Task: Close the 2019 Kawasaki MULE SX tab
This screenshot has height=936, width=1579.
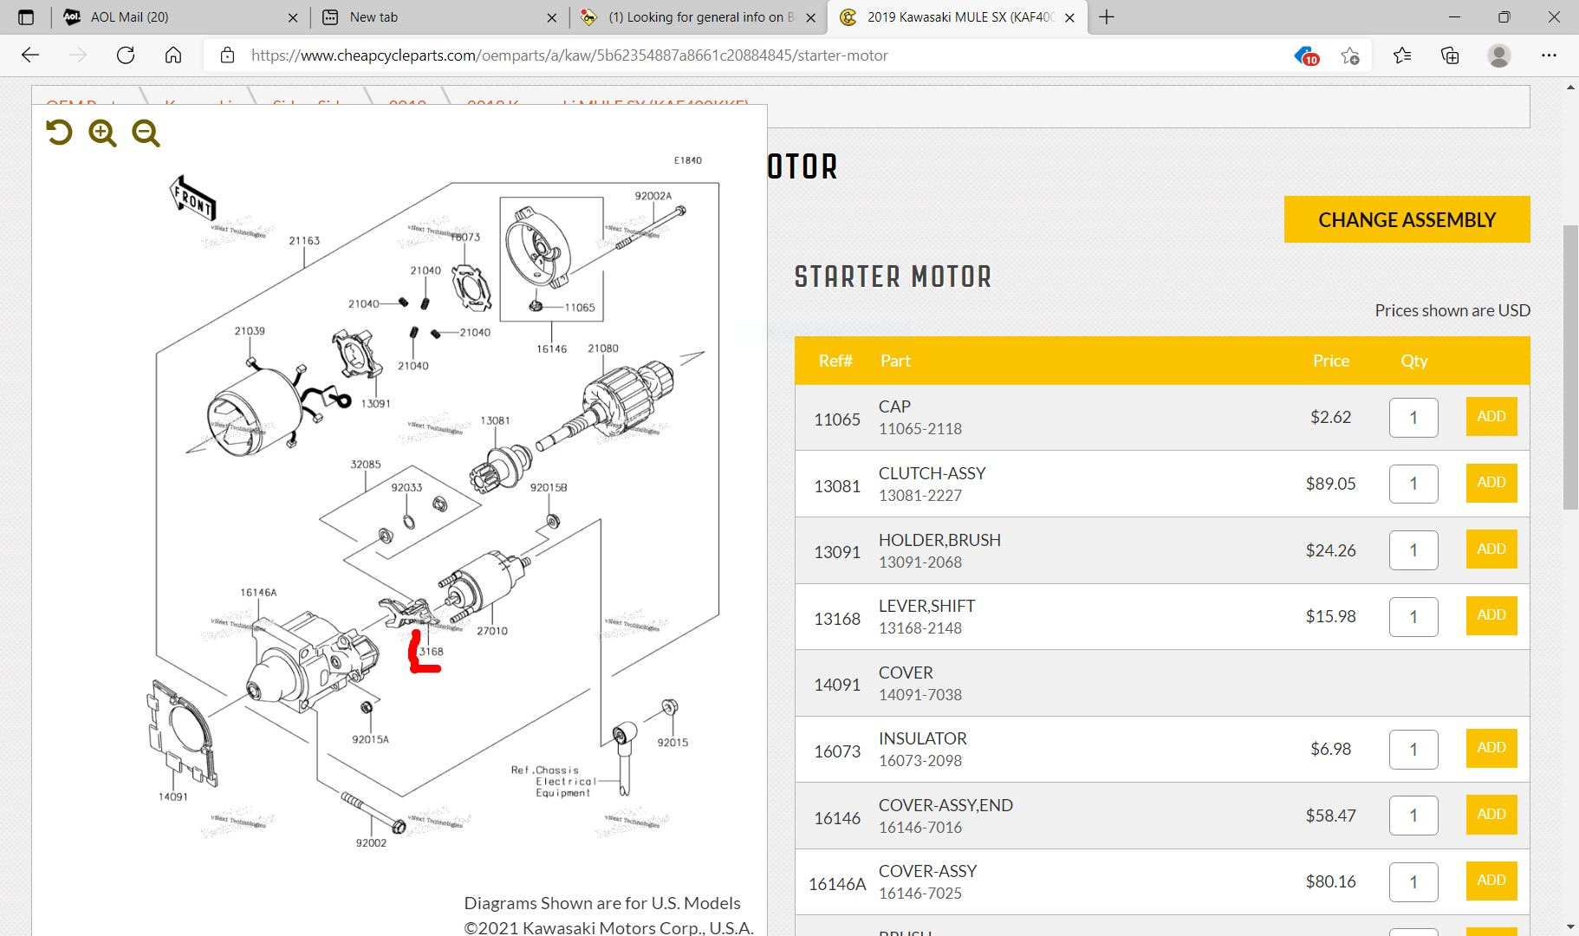Action: [x=1069, y=17]
